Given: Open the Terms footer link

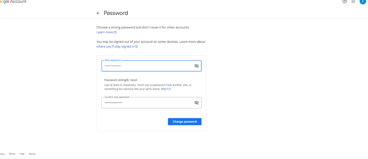Looking at the screenshot, I should (12, 154).
